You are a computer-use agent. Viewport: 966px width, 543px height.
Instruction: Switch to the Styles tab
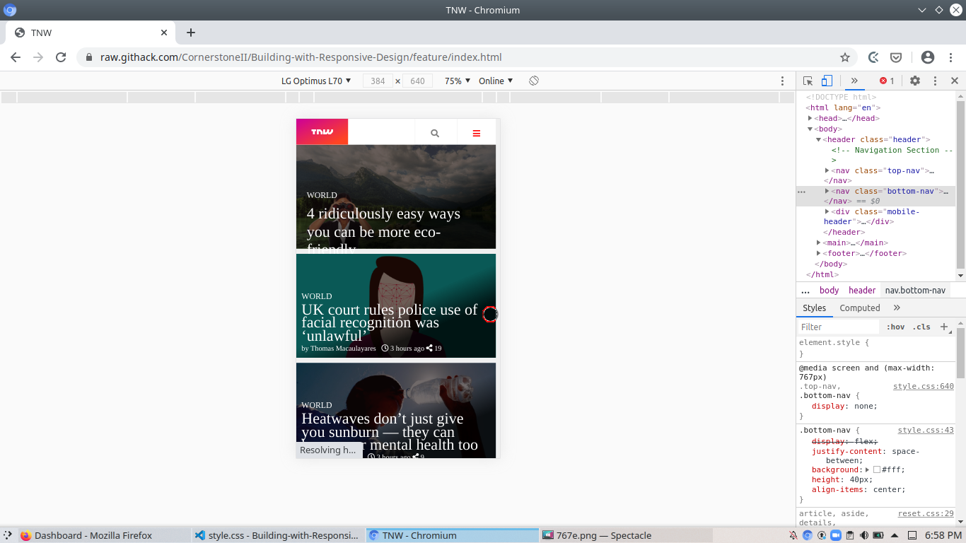pyautogui.click(x=814, y=308)
